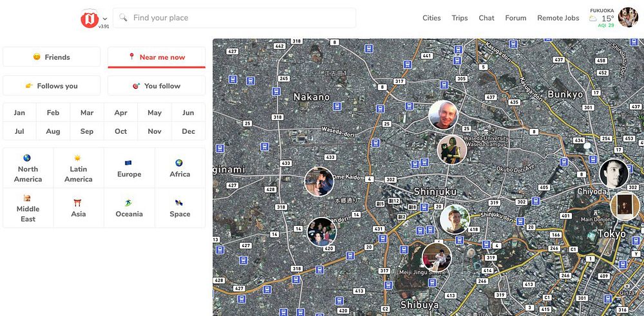Open the avatar on Ome Kaido road
The width and height of the screenshot is (644, 316).
coord(319,181)
